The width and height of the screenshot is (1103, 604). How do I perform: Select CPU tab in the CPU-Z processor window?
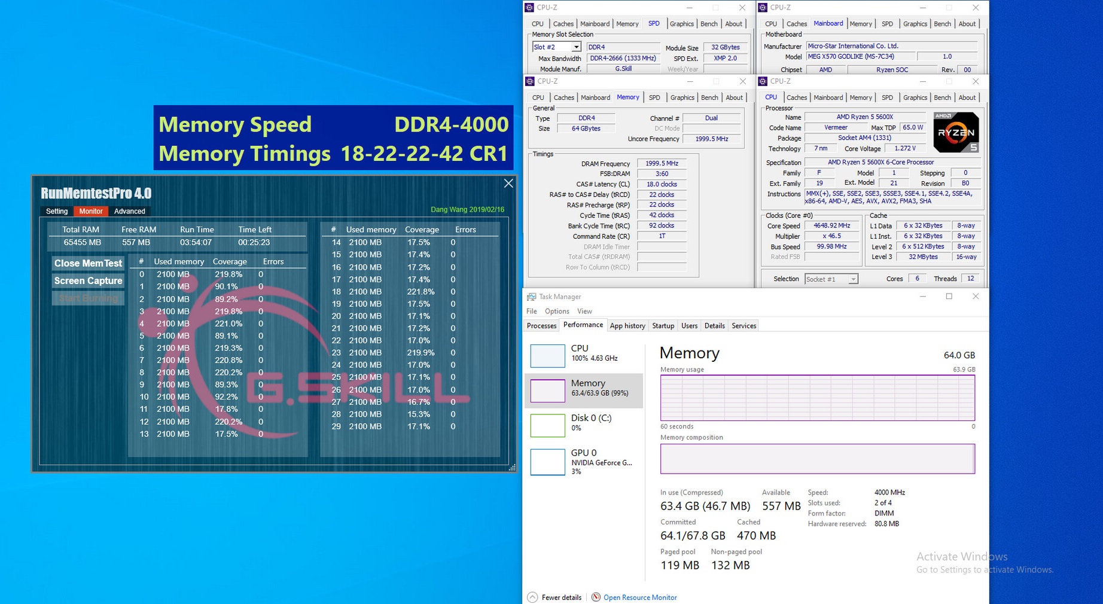click(x=771, y=97)
